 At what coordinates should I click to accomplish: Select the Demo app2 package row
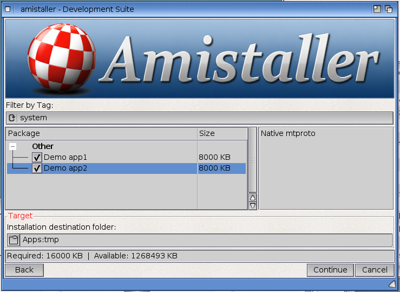[126, 168]
